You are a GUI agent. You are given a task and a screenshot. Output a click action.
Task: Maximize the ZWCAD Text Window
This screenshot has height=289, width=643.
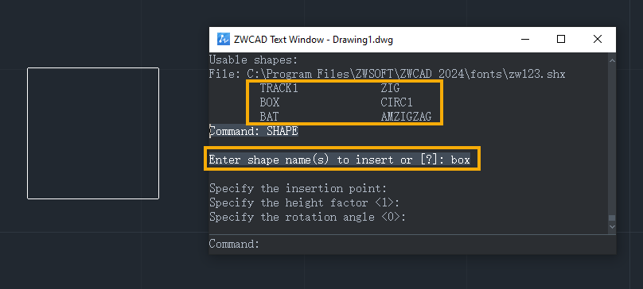(561, 39)
